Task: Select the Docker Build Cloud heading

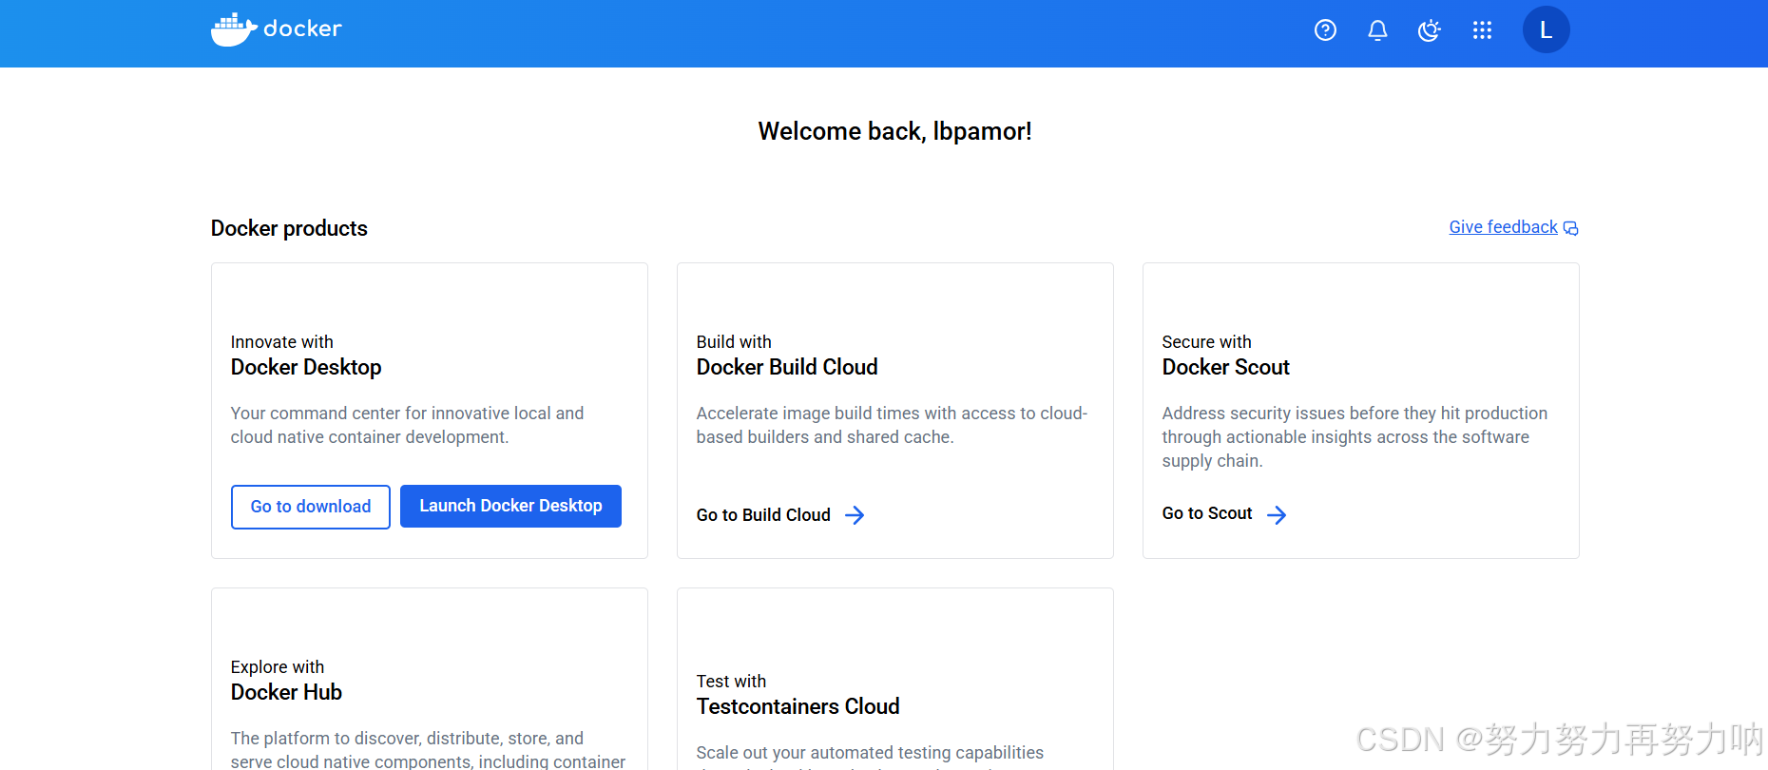Action: point(787,367)
